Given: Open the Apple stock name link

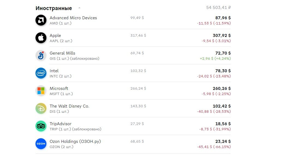Looking at the screenshot, I should point(55,36).
